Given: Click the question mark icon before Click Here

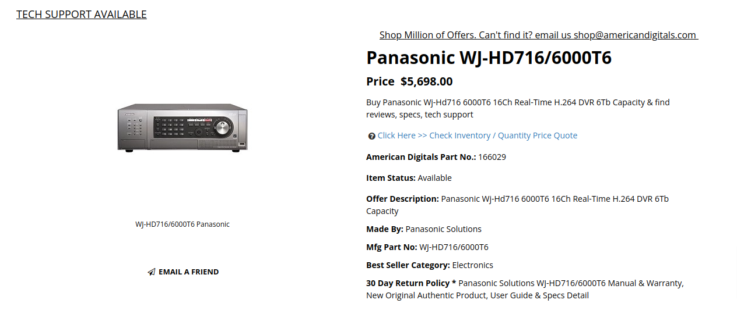Looking at the screenshot, I should pos(371,136).
